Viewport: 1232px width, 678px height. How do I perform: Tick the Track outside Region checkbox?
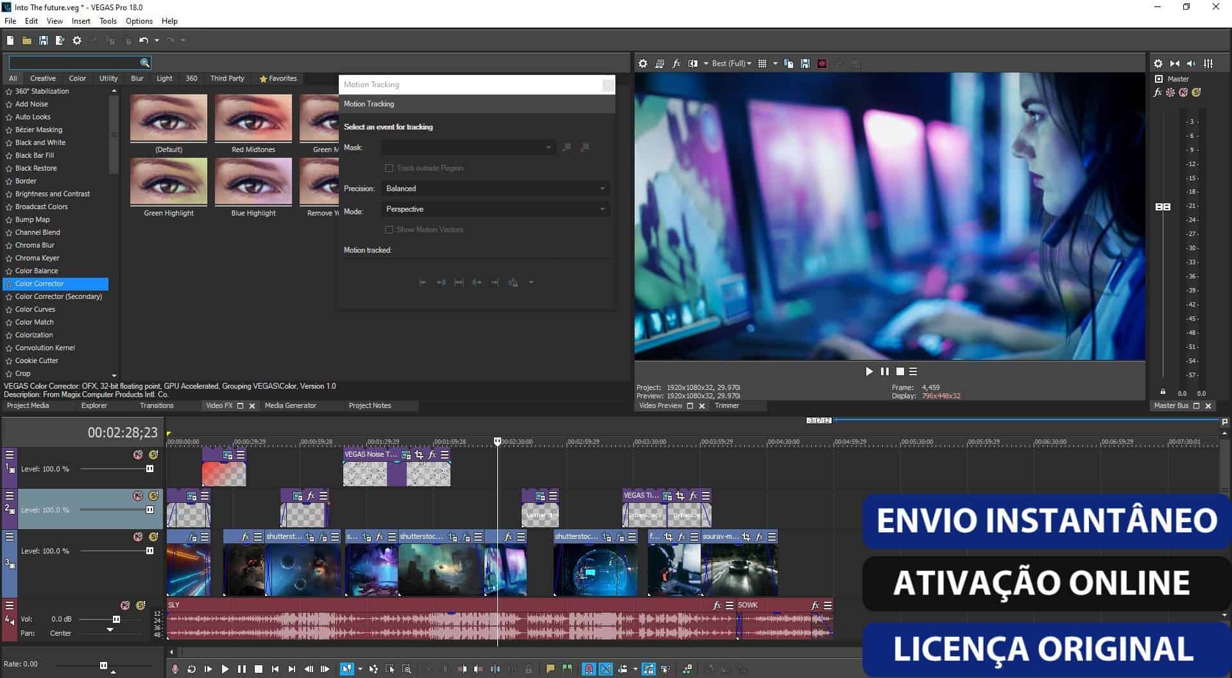click(389, 168)
